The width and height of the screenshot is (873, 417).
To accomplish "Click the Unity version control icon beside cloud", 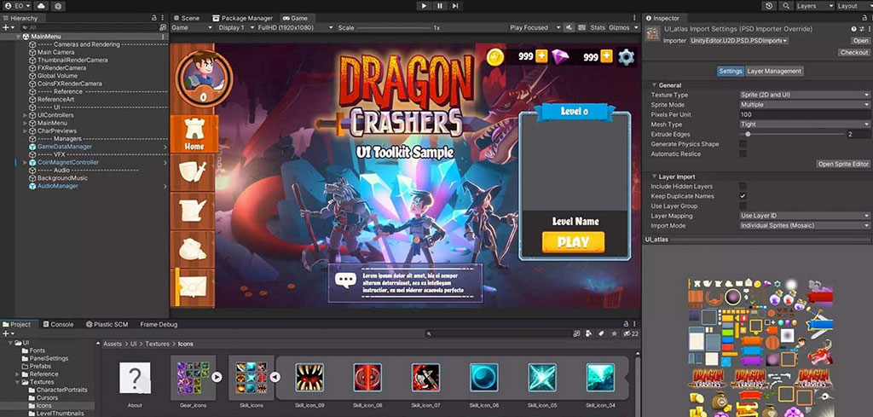I will [58, 6].
